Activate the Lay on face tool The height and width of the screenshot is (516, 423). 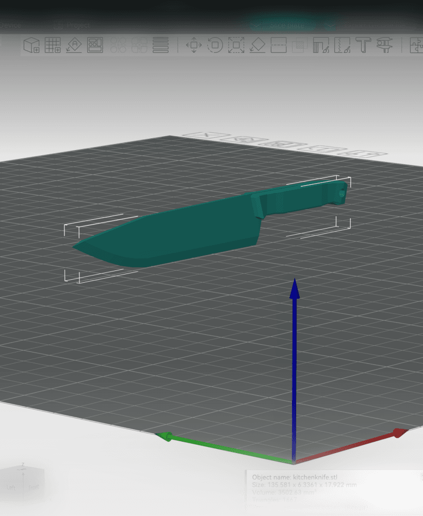(257, 45)
